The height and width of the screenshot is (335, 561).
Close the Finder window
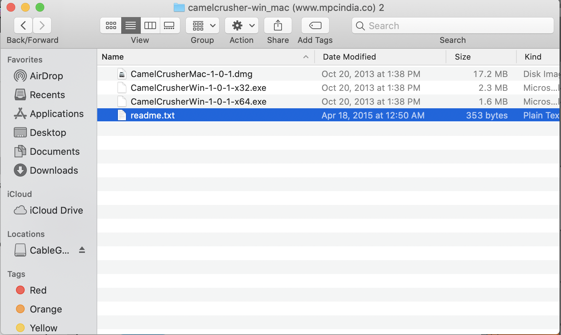[x=11, y=7]
